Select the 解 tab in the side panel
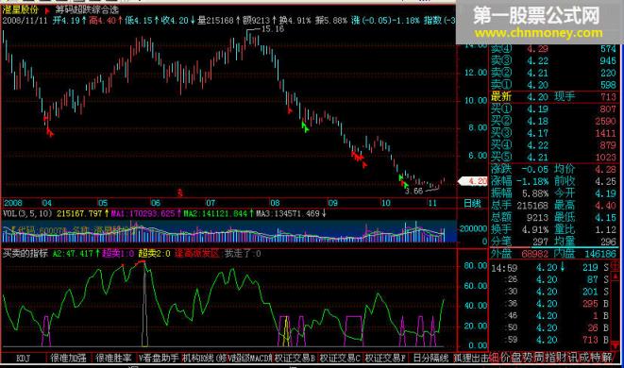The image size is (624, 368). [606, 358]
